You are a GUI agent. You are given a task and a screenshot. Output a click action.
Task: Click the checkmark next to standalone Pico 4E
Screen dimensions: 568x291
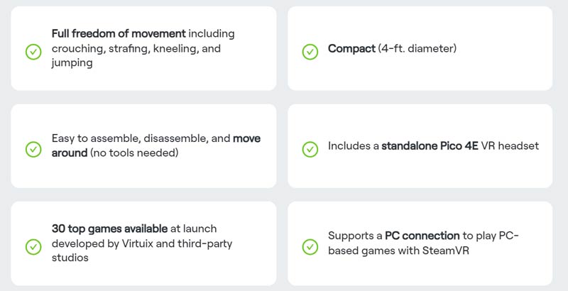tap(310, 149)
